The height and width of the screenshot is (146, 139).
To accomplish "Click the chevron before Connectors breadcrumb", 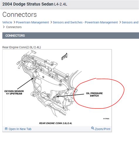I will pos(4,27).
